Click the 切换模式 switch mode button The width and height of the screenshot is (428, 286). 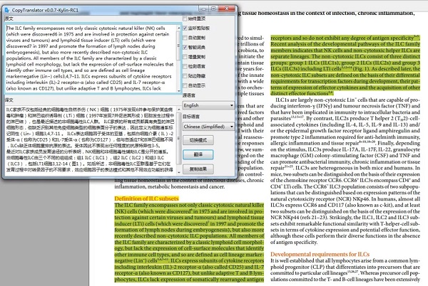click(198, 140)
